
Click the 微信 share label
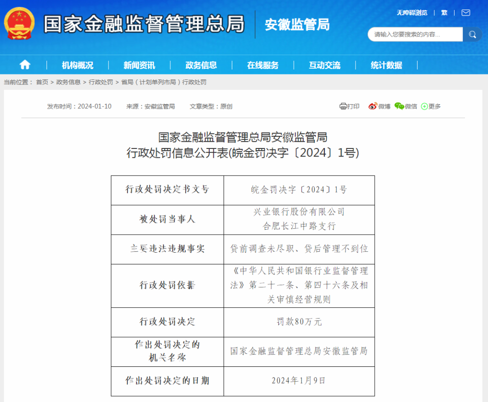click(x=411, y=106)
